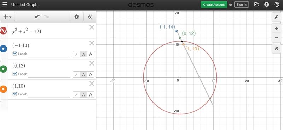The height and width of the screenshot is (130, 283).
Task: Open the language globe menu
Action: 277,5
